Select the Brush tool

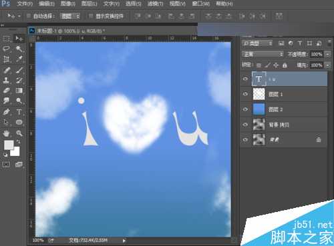click(x=19, y=70)
